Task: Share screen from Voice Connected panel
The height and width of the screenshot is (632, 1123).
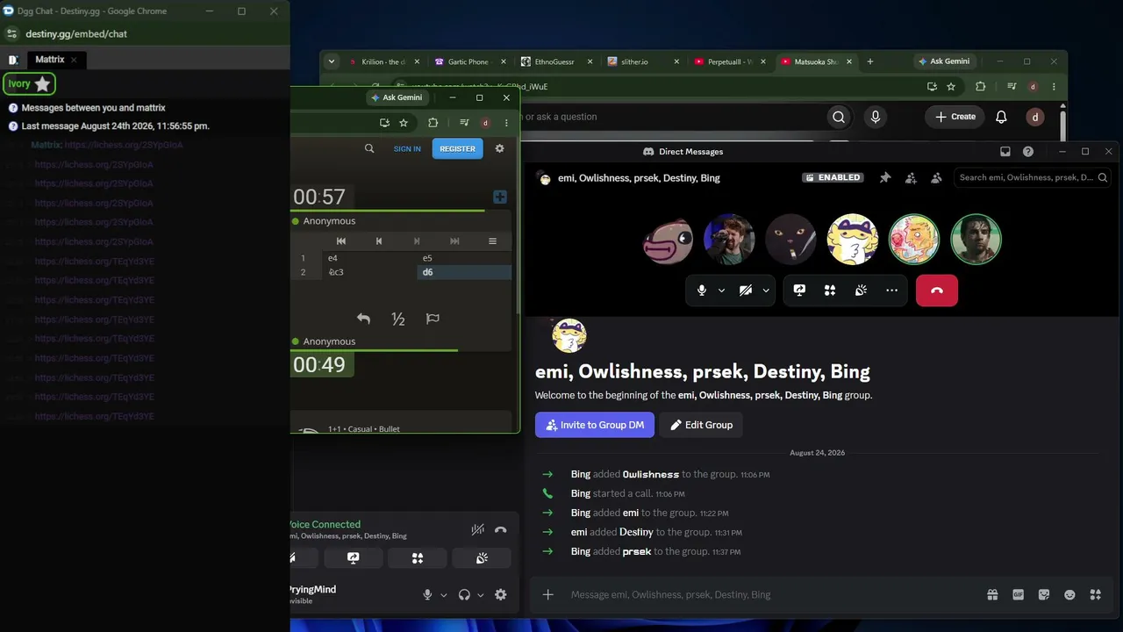Action: click(353, 558)
